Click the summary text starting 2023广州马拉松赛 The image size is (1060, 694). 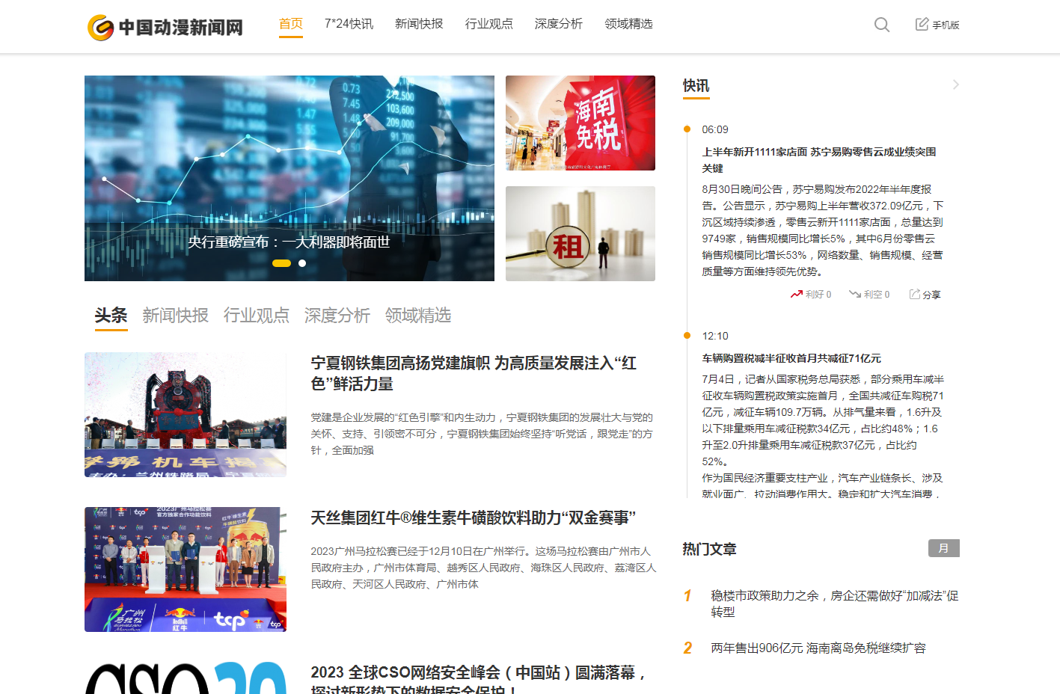(x=483, y=568)
